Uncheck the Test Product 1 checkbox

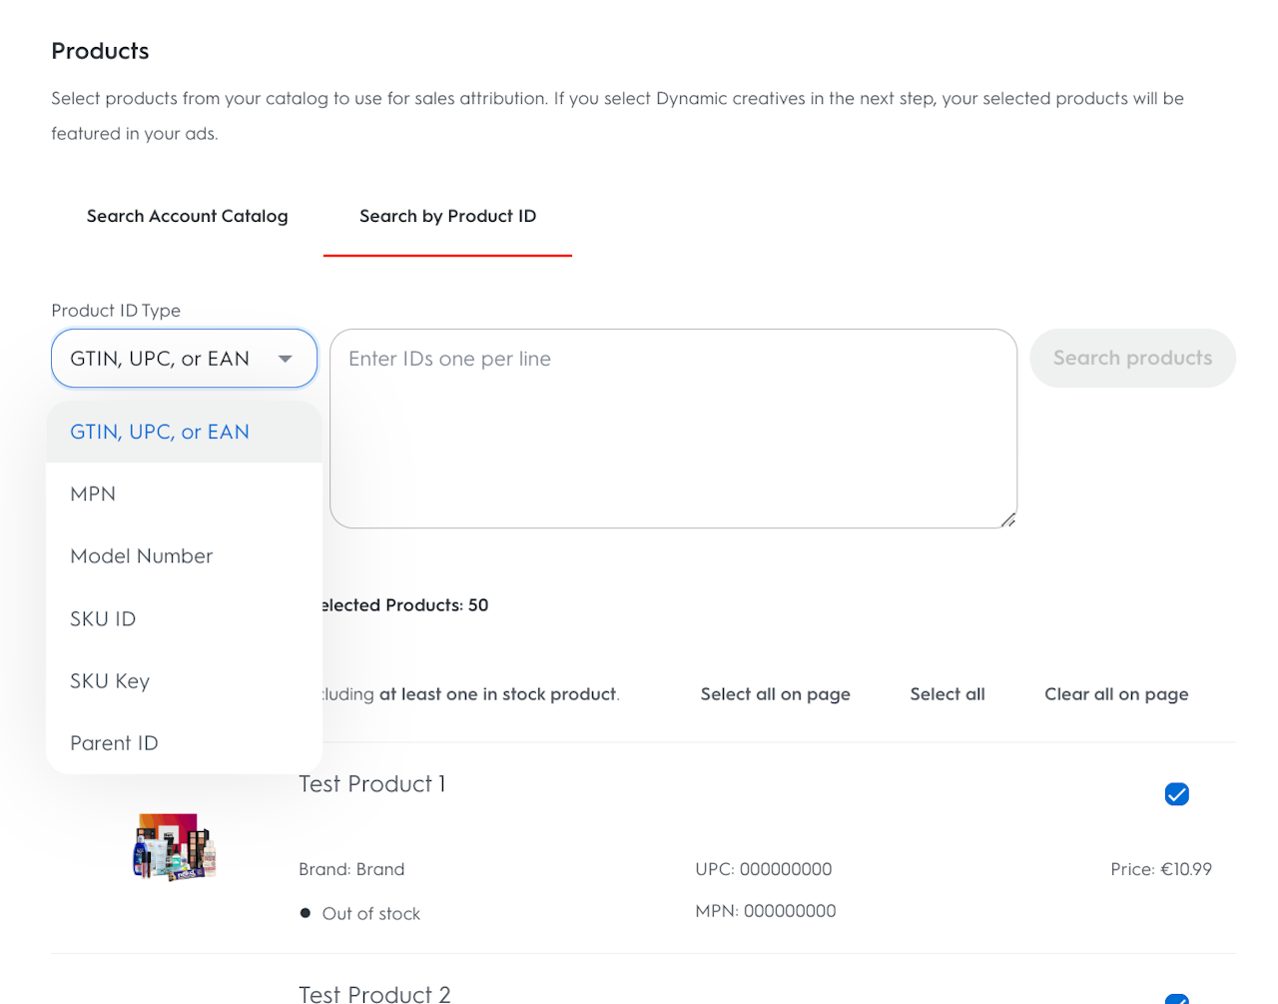point(1177,794)
